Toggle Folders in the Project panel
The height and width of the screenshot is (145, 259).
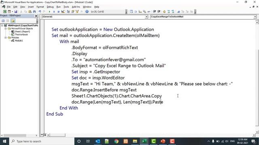coord(13,21)
